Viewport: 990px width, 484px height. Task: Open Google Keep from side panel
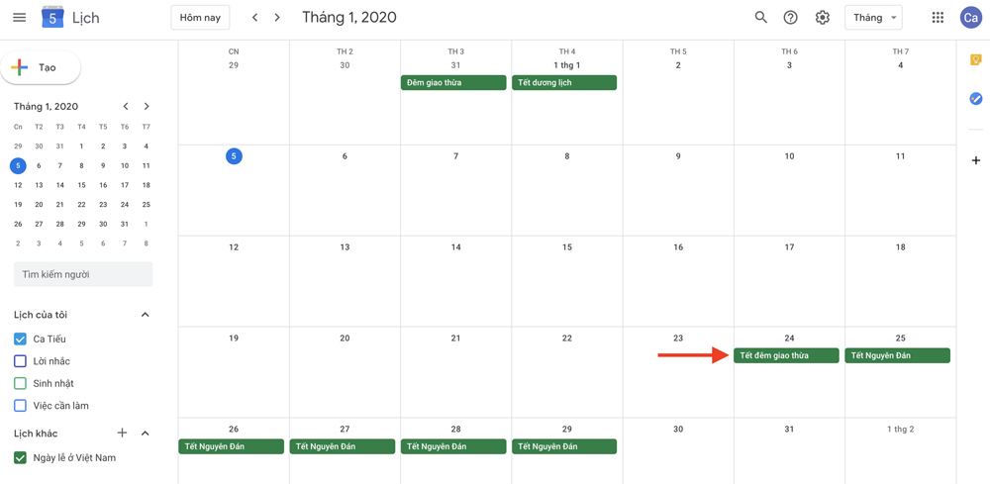point(975,61)
